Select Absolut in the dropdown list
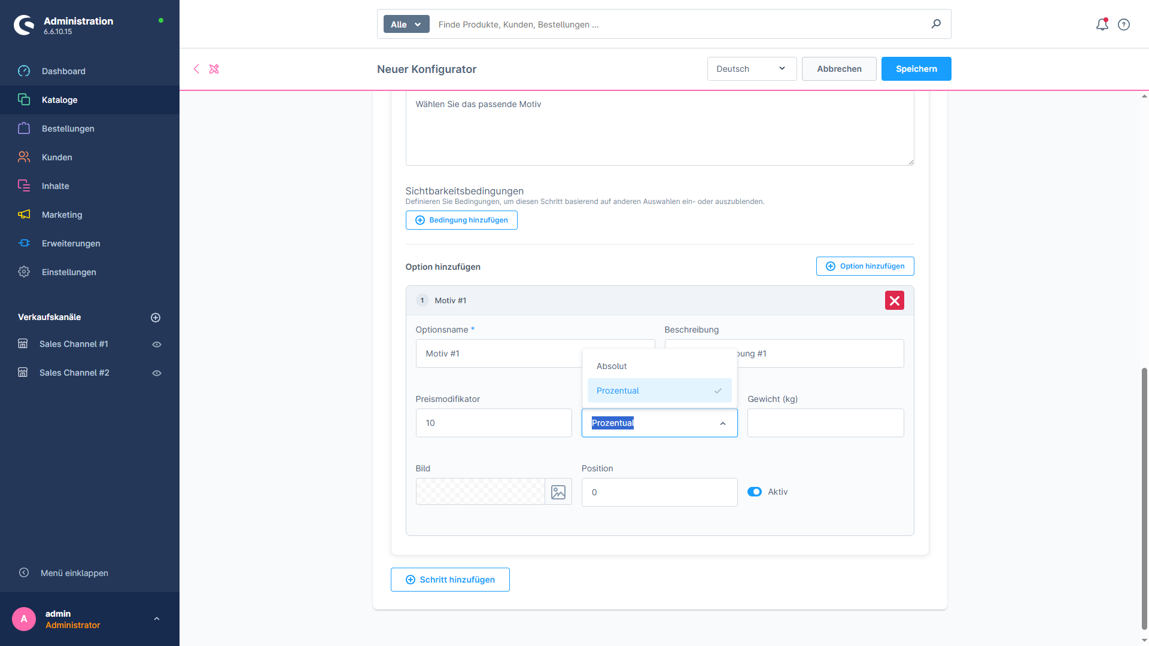The image size is (1149, 646). pos(659,366)
